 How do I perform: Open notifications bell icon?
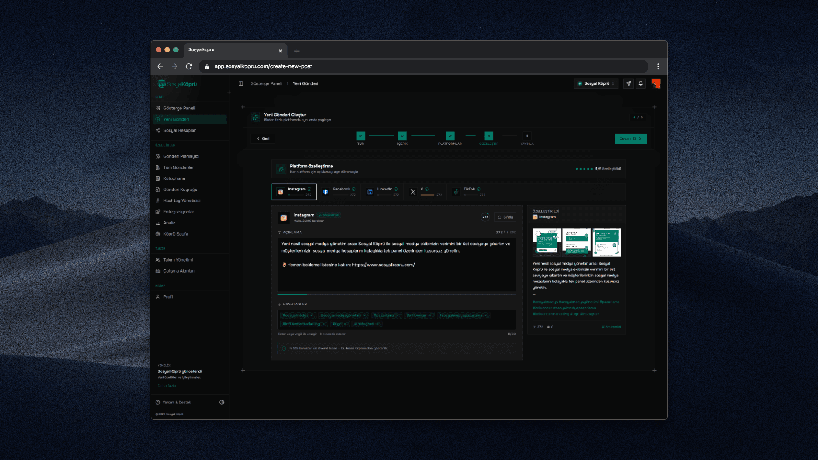point(641,83)
